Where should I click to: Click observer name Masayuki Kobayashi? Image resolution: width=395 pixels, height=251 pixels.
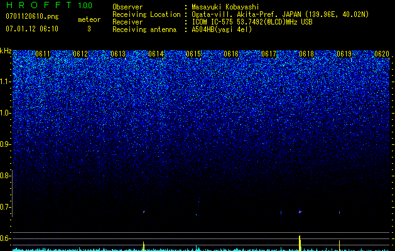[225, 8]
